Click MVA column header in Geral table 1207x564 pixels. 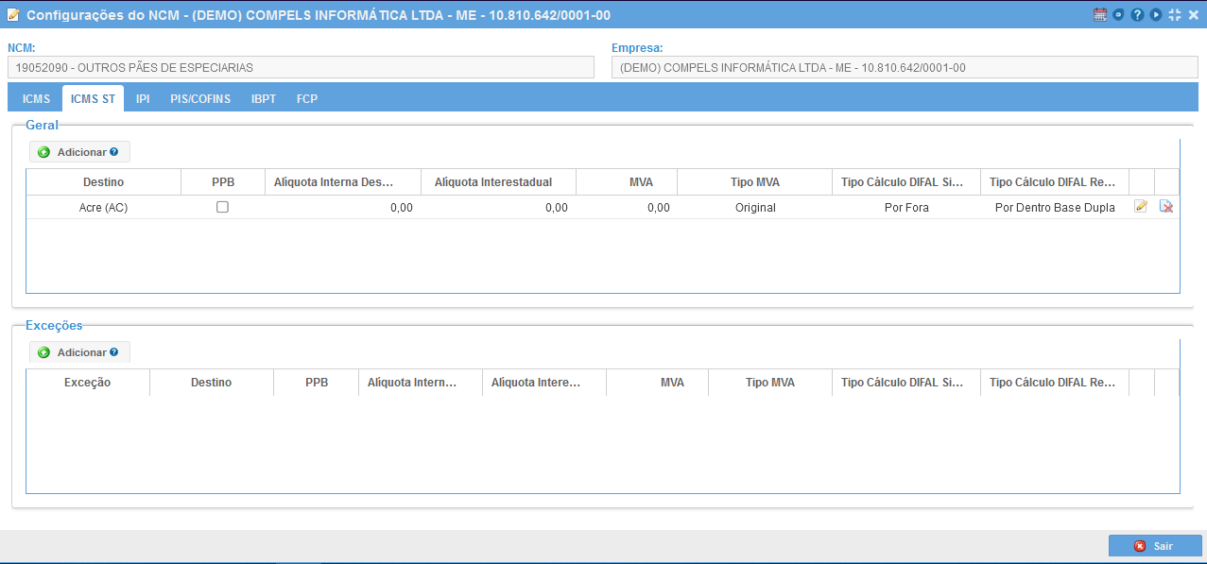pyautogui.click(x=627, y=182)
